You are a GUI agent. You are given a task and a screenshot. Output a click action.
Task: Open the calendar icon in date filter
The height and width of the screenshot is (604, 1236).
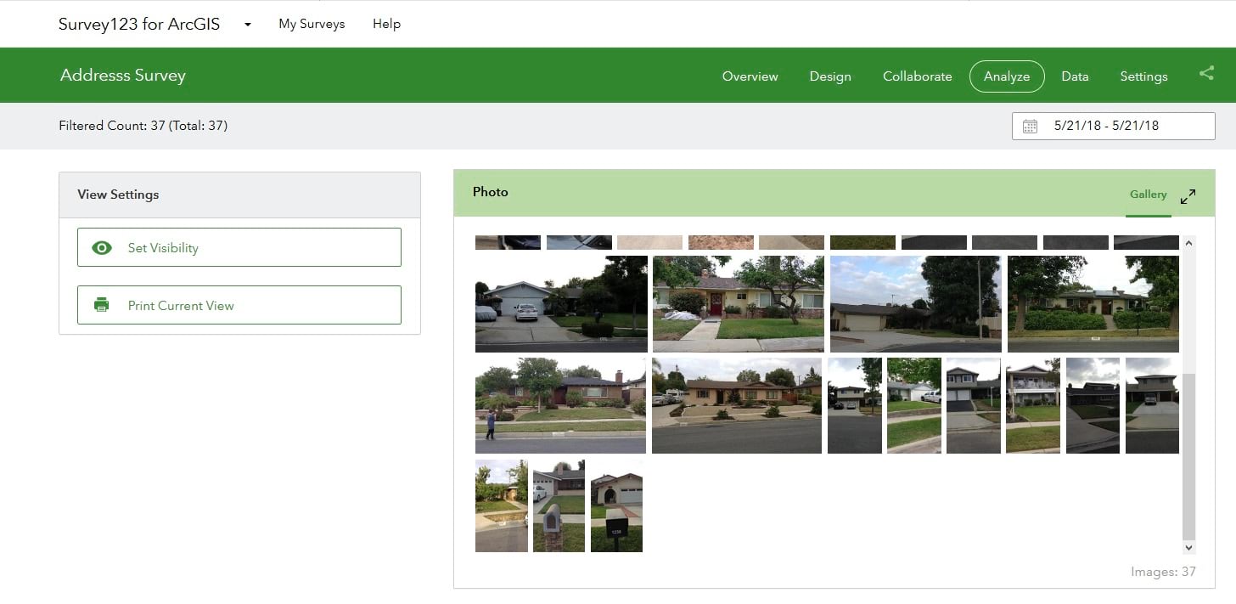pos(1030,127)
